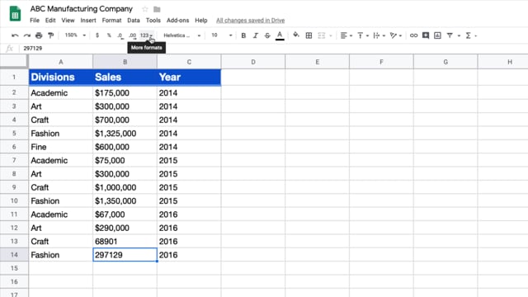The width and height of the screenshot is (528, 297).
Task: Open the Add-ons menu
Action: (178, 20)
